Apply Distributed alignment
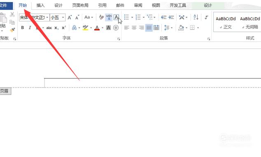261x157 pixels. pyautogui.click(x=156, y=28)
